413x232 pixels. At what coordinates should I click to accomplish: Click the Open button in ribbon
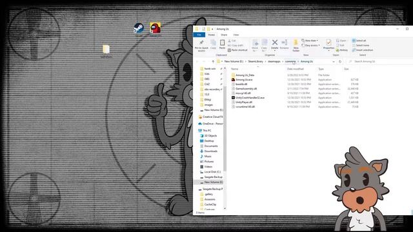pos(341,41)
